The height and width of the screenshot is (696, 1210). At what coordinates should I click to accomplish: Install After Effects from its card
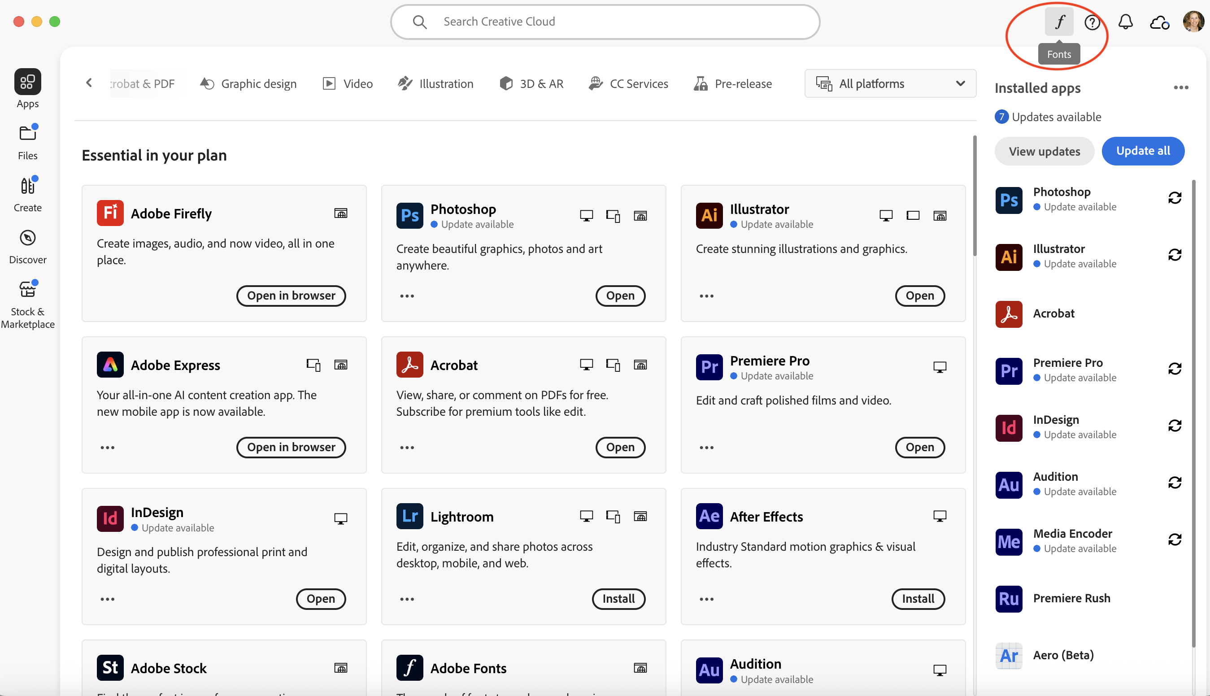point(918,599)
